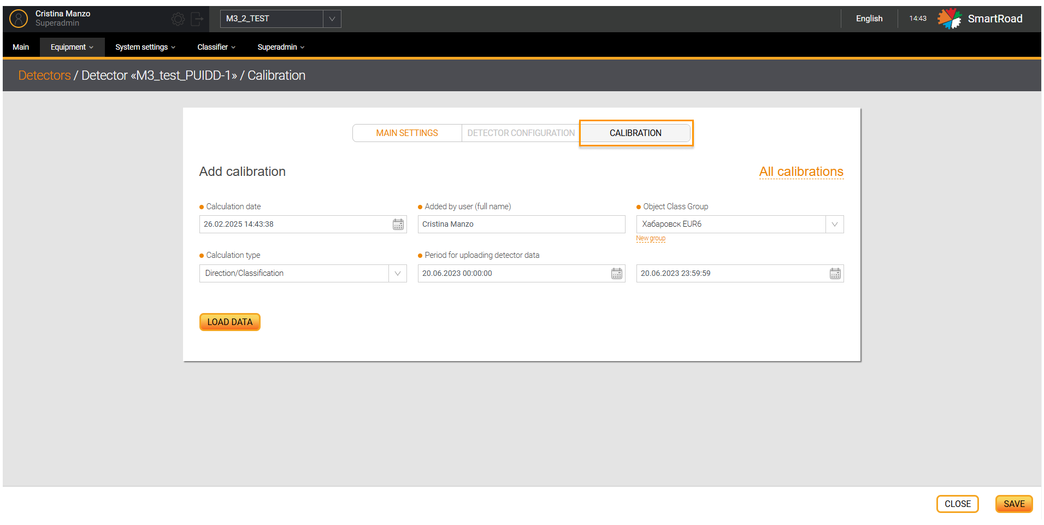This screenshot has width=1044, height=525.
Task: Click the logout icon in header
Action: coord(197,19)
